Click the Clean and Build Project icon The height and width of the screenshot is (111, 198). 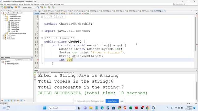[x=41, y=7]
